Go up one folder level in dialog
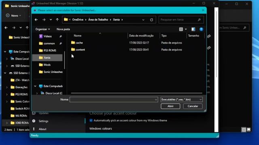 coord(57,20)
